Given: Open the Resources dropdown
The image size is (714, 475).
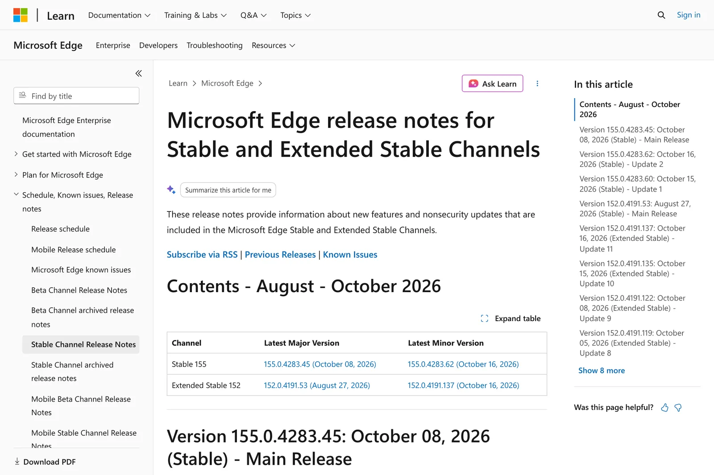Looking at the screenshot, I should coord(274,45).
